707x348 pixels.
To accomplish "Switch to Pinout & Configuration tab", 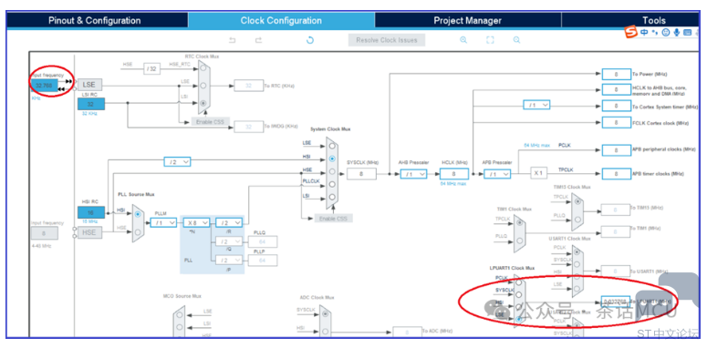I will [98, 20].
